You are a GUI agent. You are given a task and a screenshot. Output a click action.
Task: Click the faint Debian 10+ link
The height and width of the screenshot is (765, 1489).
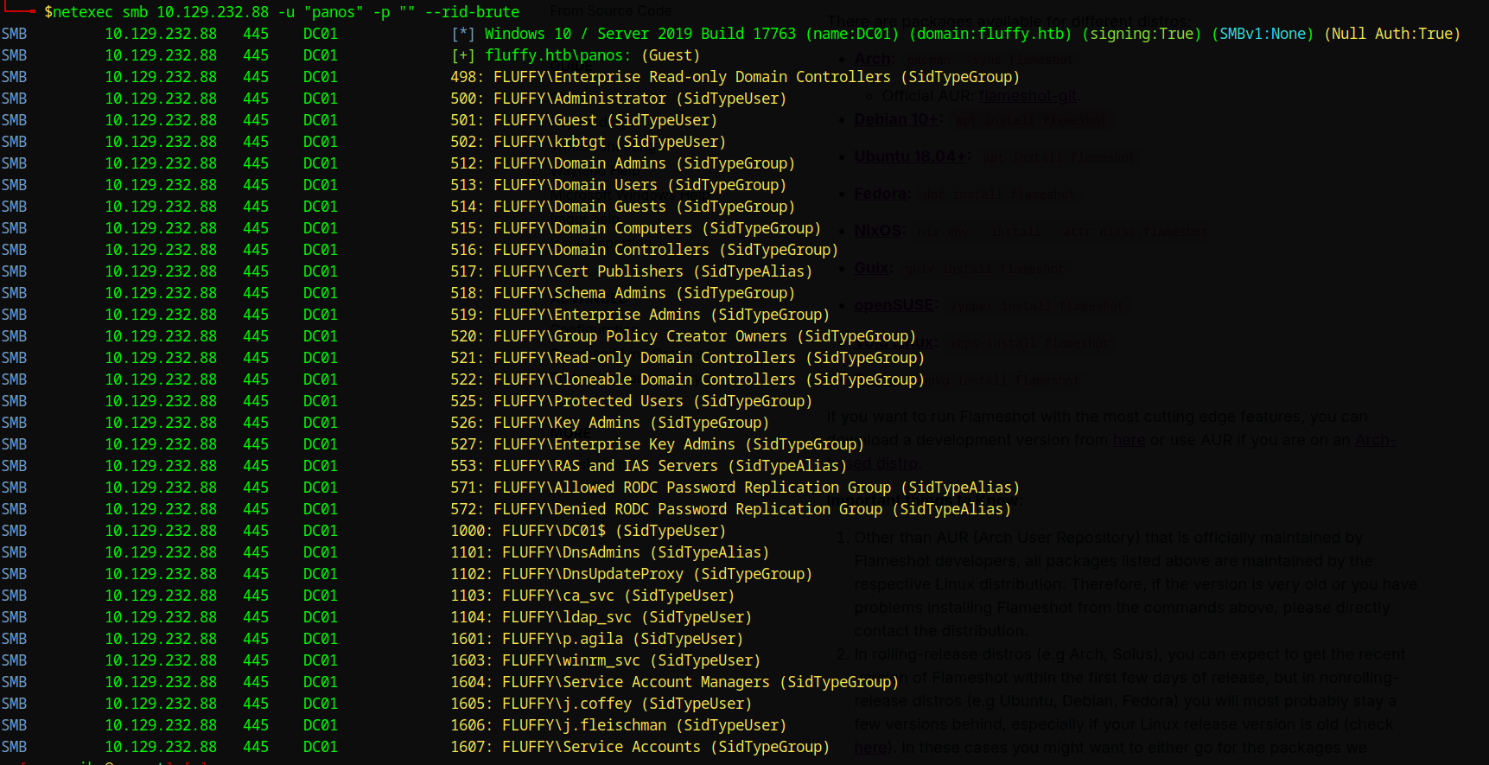pyautogui.click(x=898, y=119)
